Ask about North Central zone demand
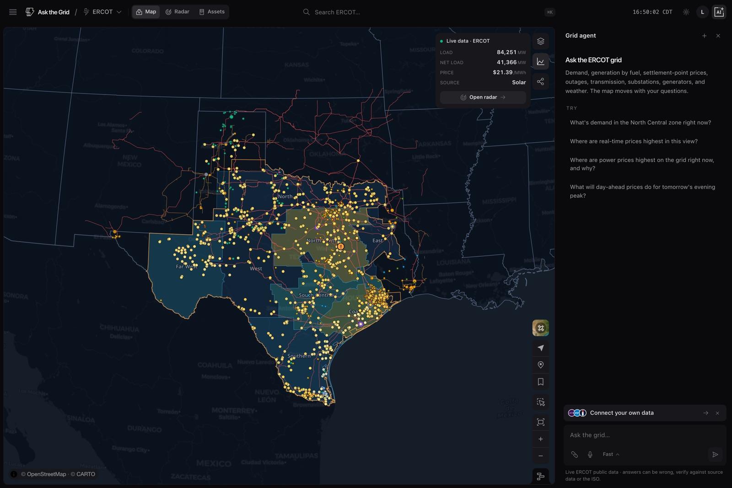The width and height of the screenshot is (732, 488). (x=640, y=123)
